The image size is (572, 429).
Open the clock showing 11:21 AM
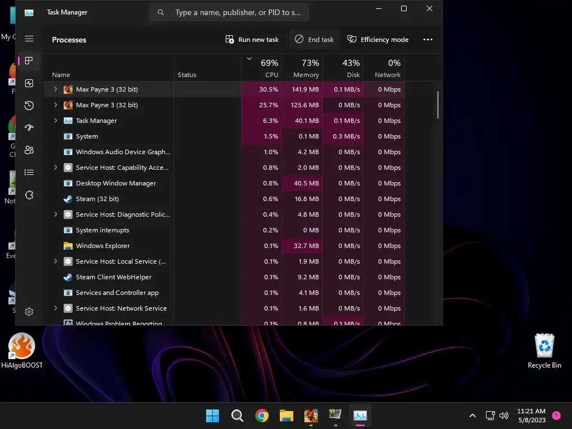tap(532, 416)
